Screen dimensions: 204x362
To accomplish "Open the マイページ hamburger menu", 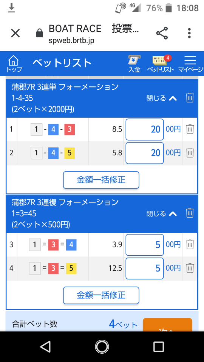I will [x=190, y=64].
